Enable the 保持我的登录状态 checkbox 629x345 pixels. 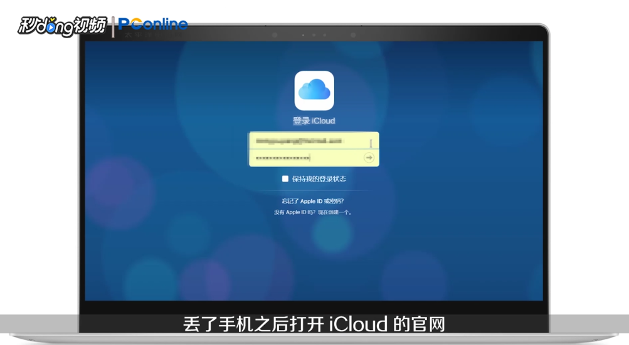(285, 178)
